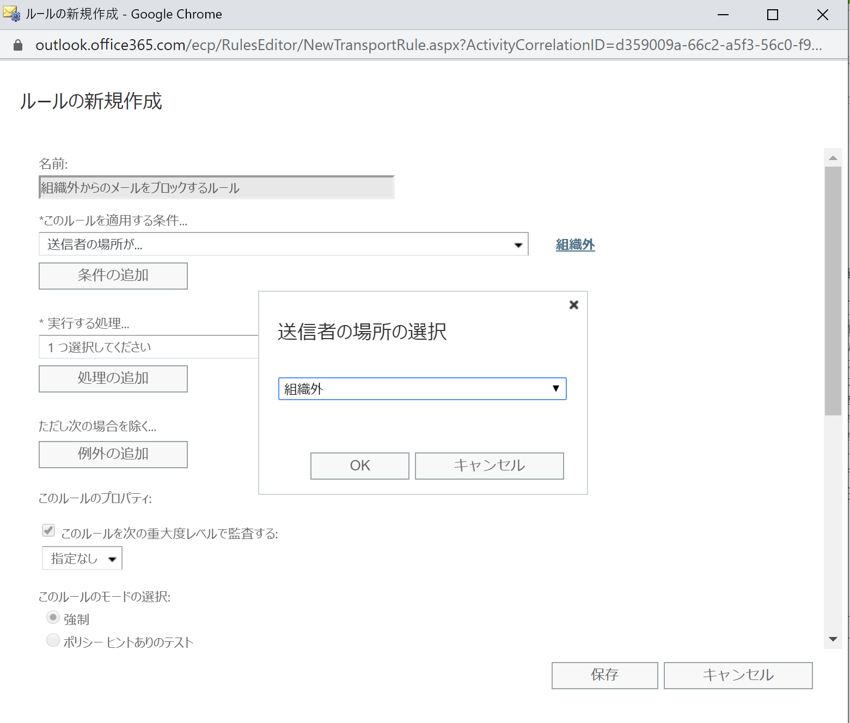Select the 強制 mode radio button
Image resolution: width=850 pixels, height=723 pixels.
53,617
